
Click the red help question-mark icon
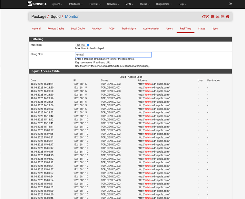pos(228,16)
